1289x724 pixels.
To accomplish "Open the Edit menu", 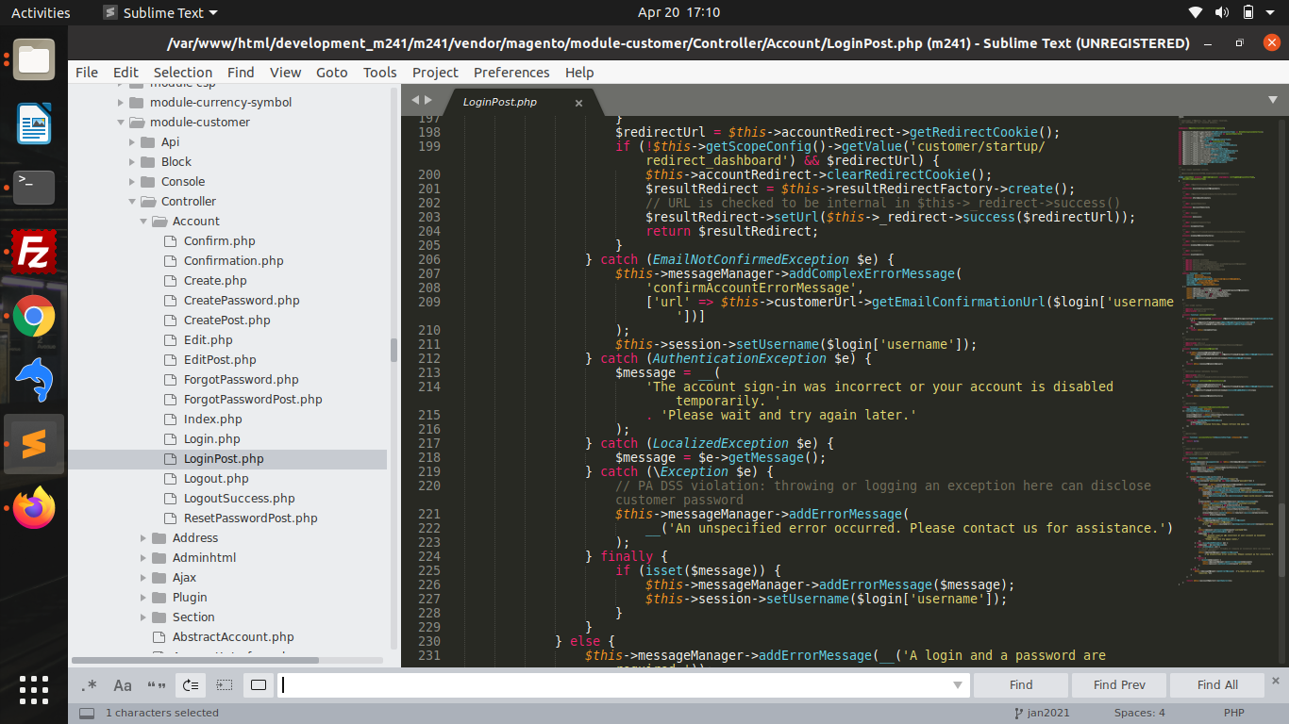I will click(x=126, y=73).
